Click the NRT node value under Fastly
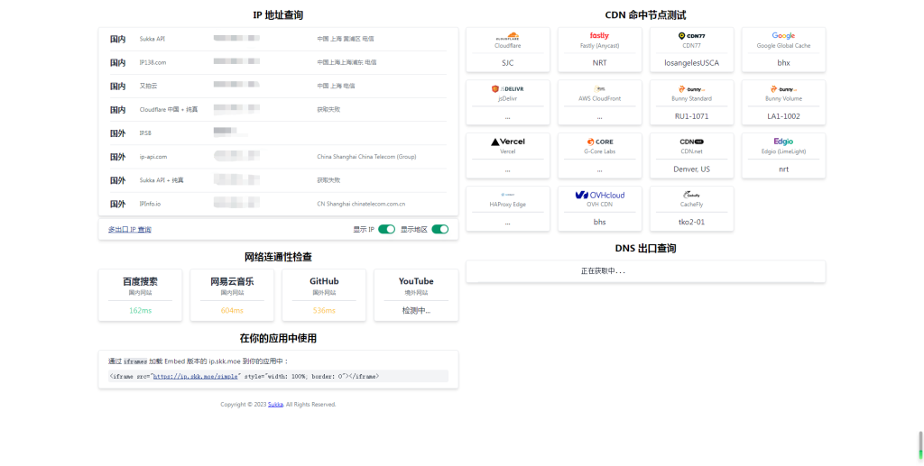 (599, 63)
